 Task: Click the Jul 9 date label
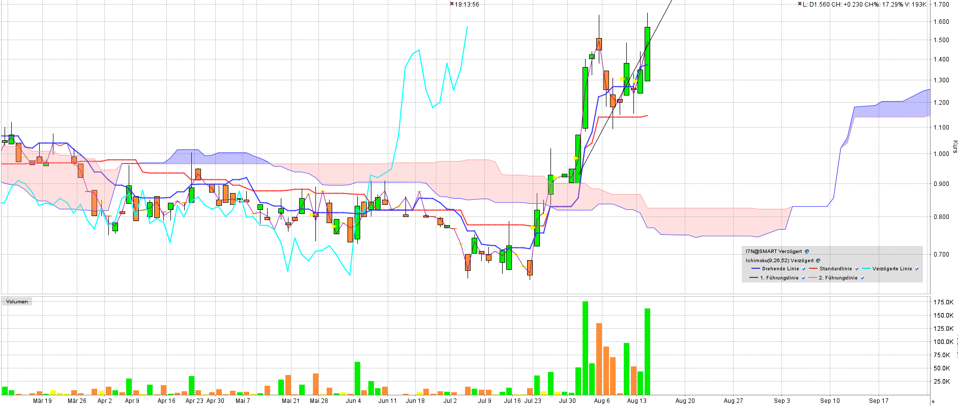click(485, 401)
